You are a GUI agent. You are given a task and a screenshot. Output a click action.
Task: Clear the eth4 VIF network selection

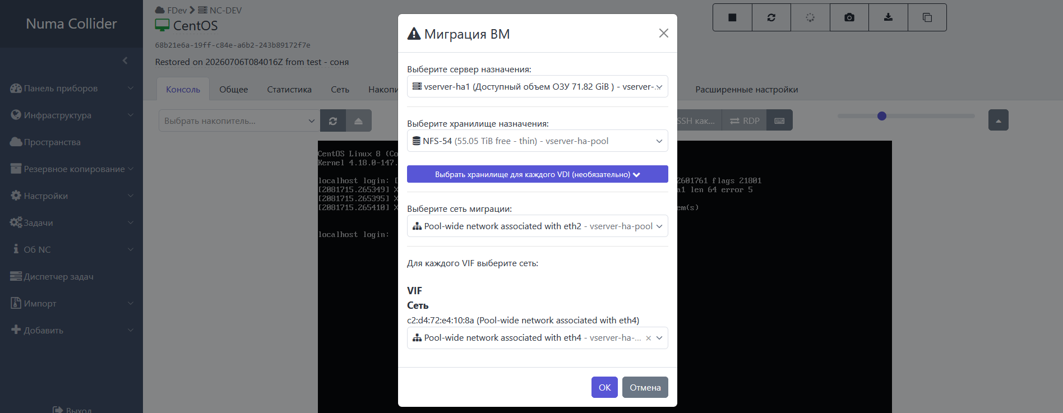tap(648, 338)
